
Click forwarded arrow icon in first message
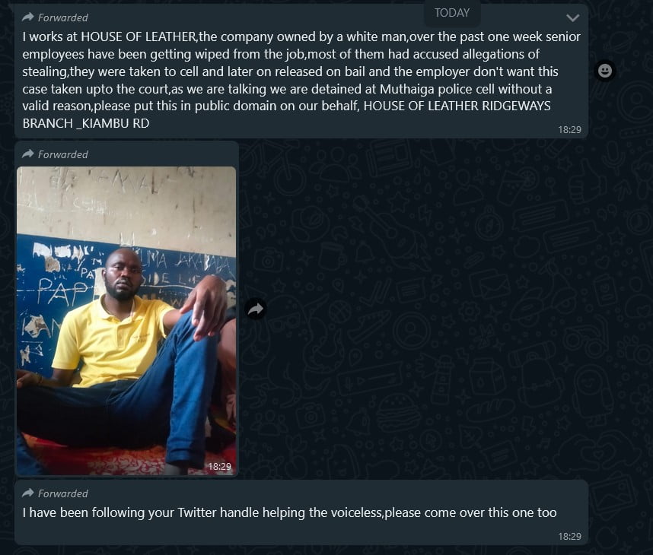pos(28,17)
